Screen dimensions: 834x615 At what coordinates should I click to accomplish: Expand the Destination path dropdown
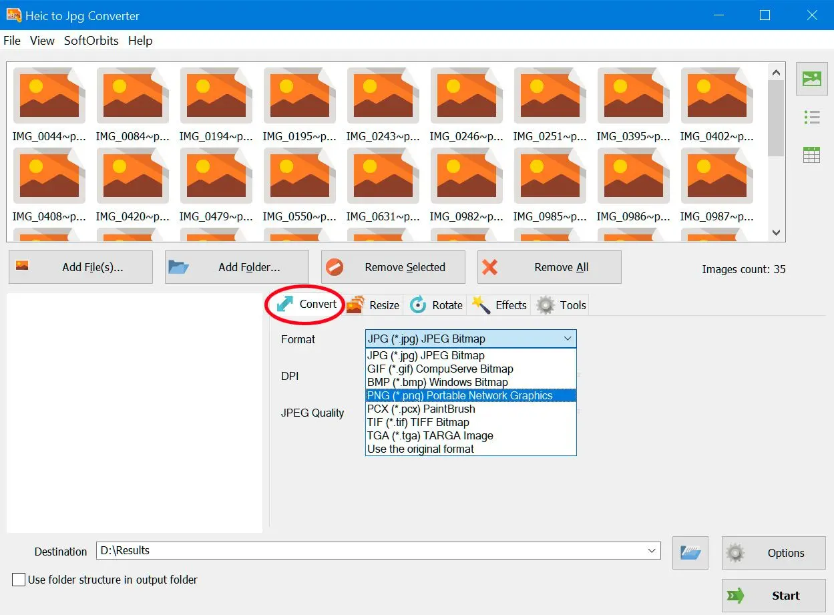click(652, 551)
